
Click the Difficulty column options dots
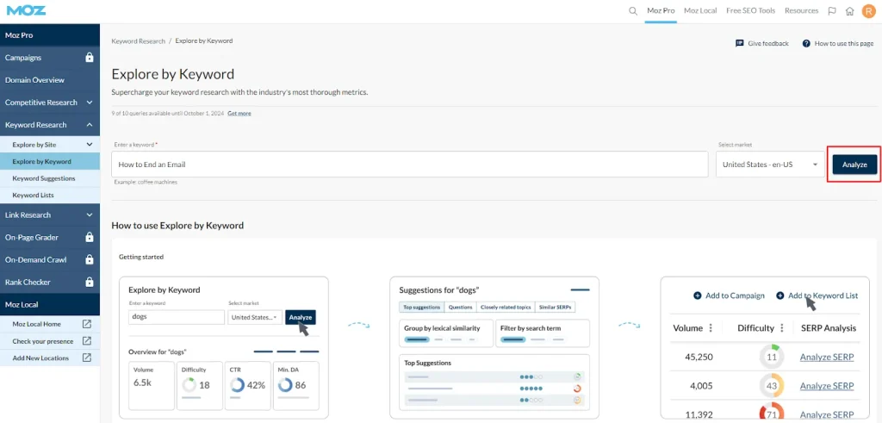[782, 328]
